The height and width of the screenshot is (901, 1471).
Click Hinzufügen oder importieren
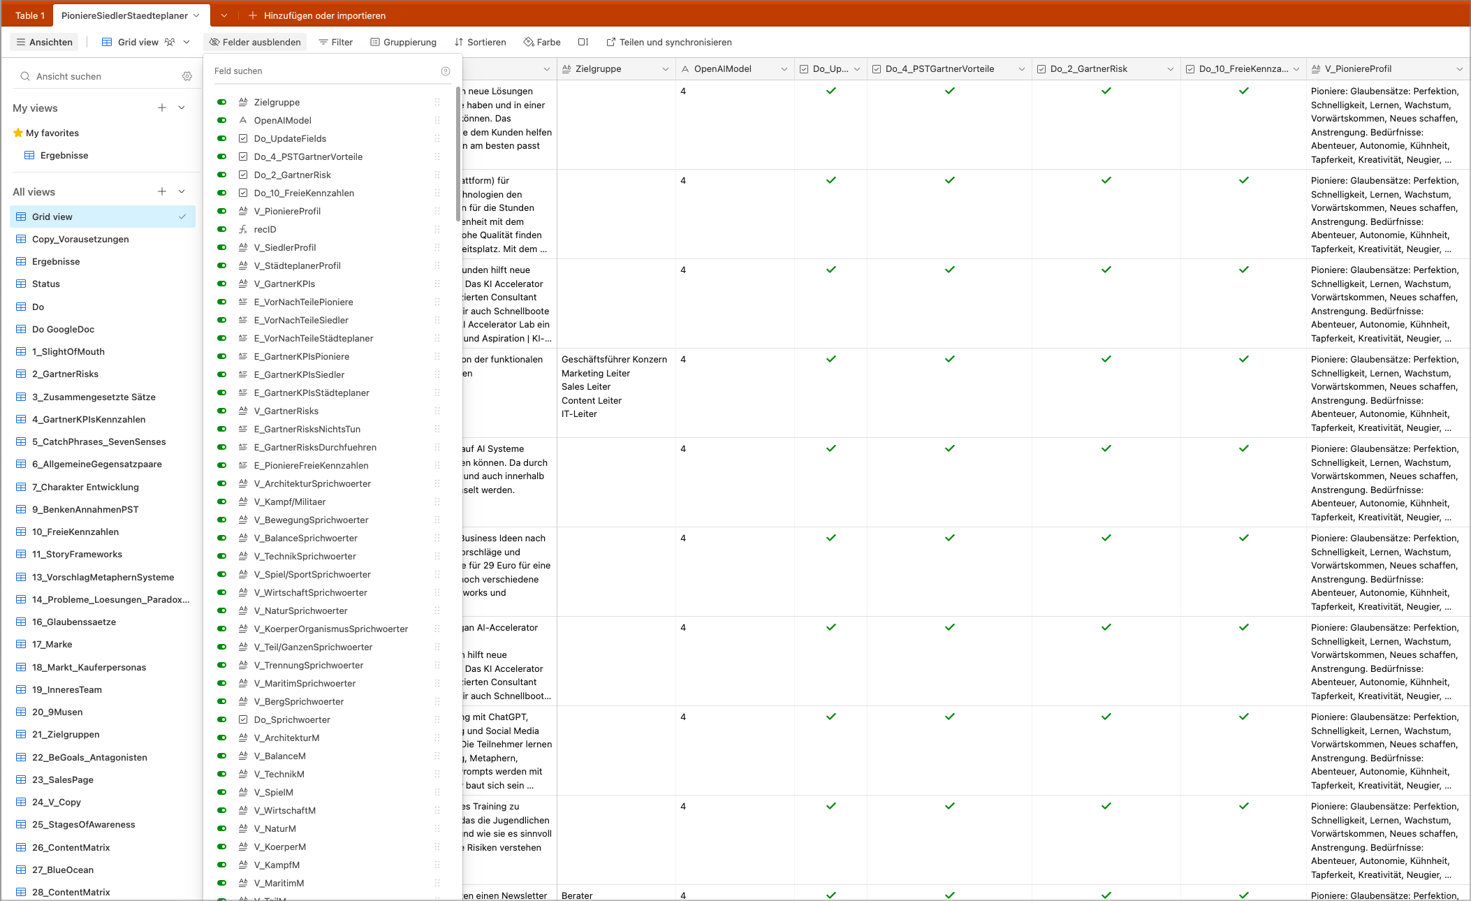(x=317, y=15)
